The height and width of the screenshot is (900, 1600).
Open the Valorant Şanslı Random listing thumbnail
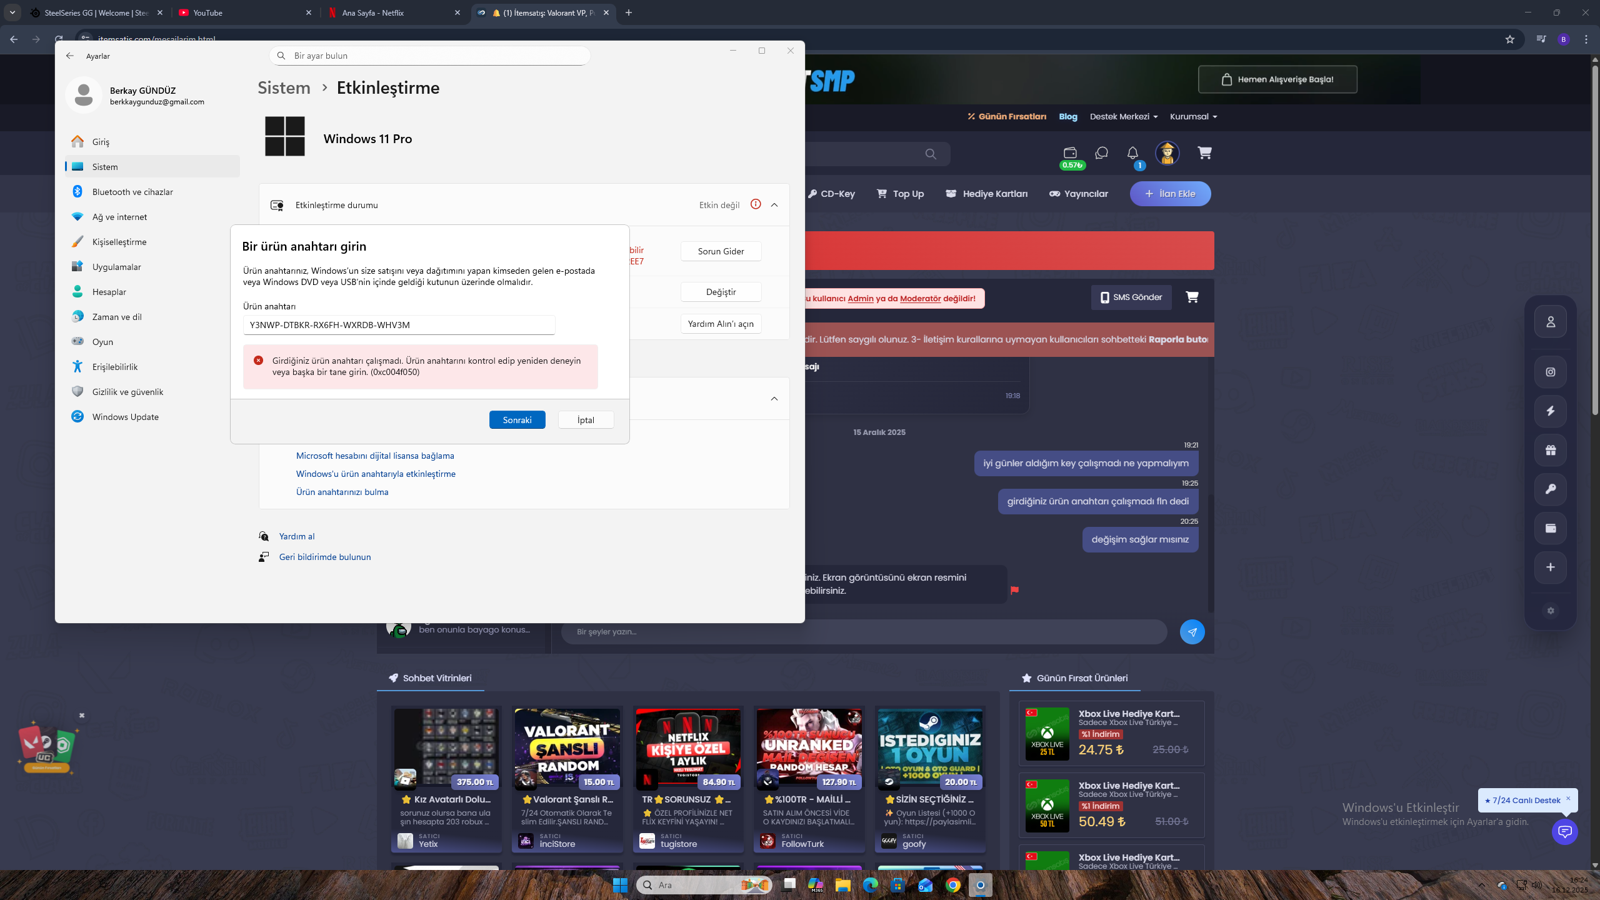[567, 747]
